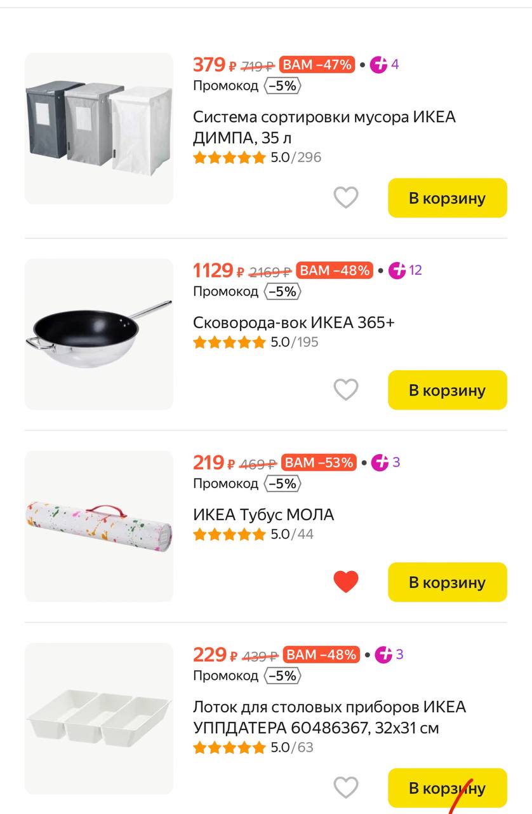Viewport: 532px width, 814px height.
Task: Open Лоток для столовых приборов title link
Action: click(329, 717)
